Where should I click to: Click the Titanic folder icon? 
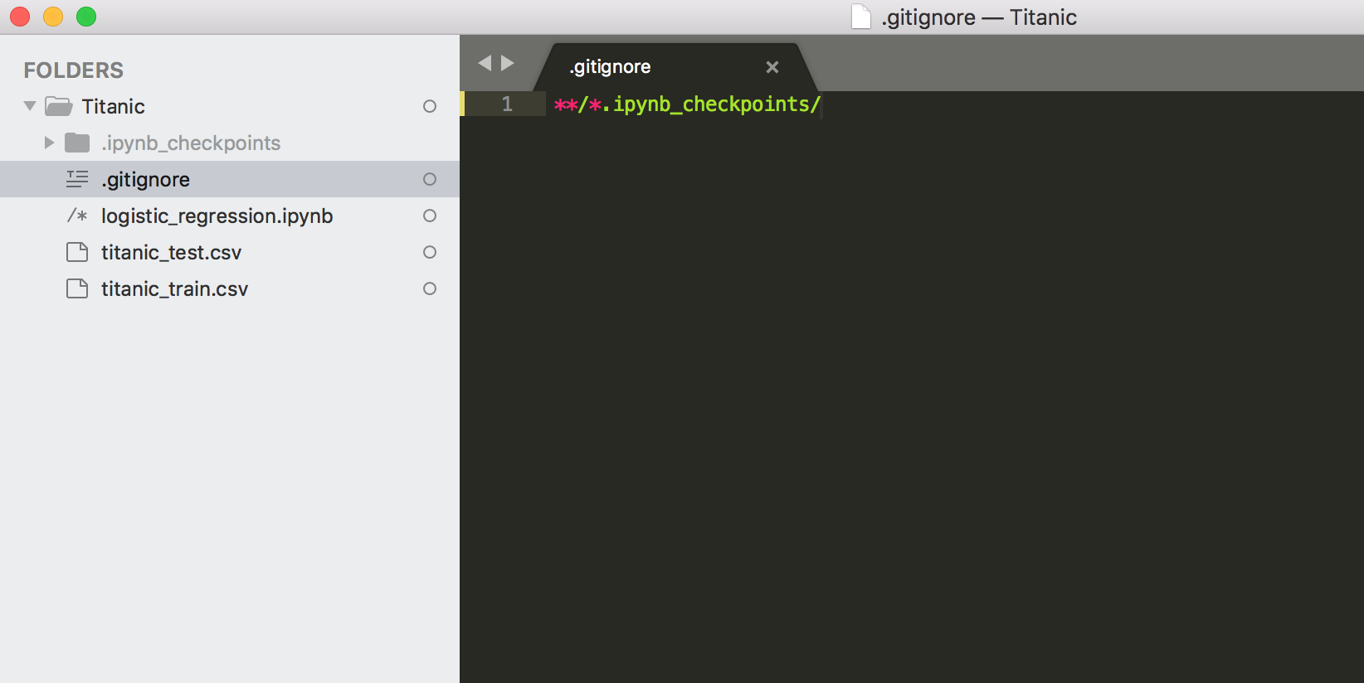tap(58, 106)
